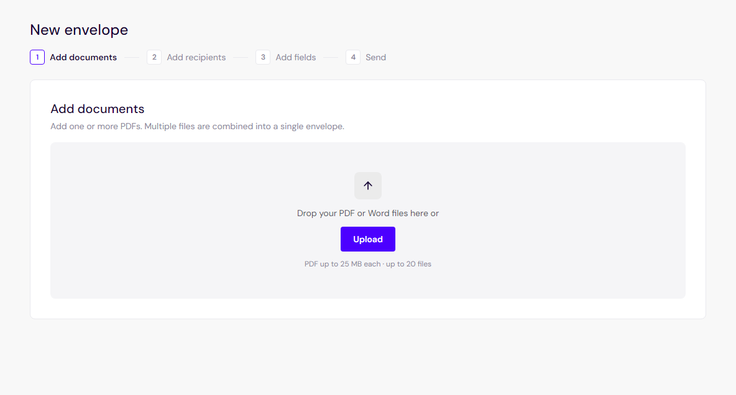Screen dimensions: 736x395
Task: Click the upload arrow icon
Action: point(367,186)
